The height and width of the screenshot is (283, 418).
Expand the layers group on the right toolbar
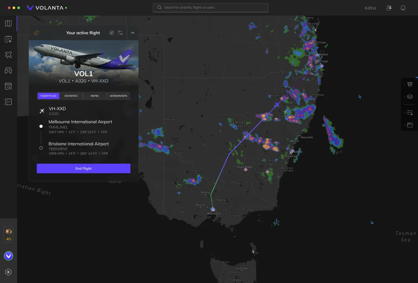404,96
